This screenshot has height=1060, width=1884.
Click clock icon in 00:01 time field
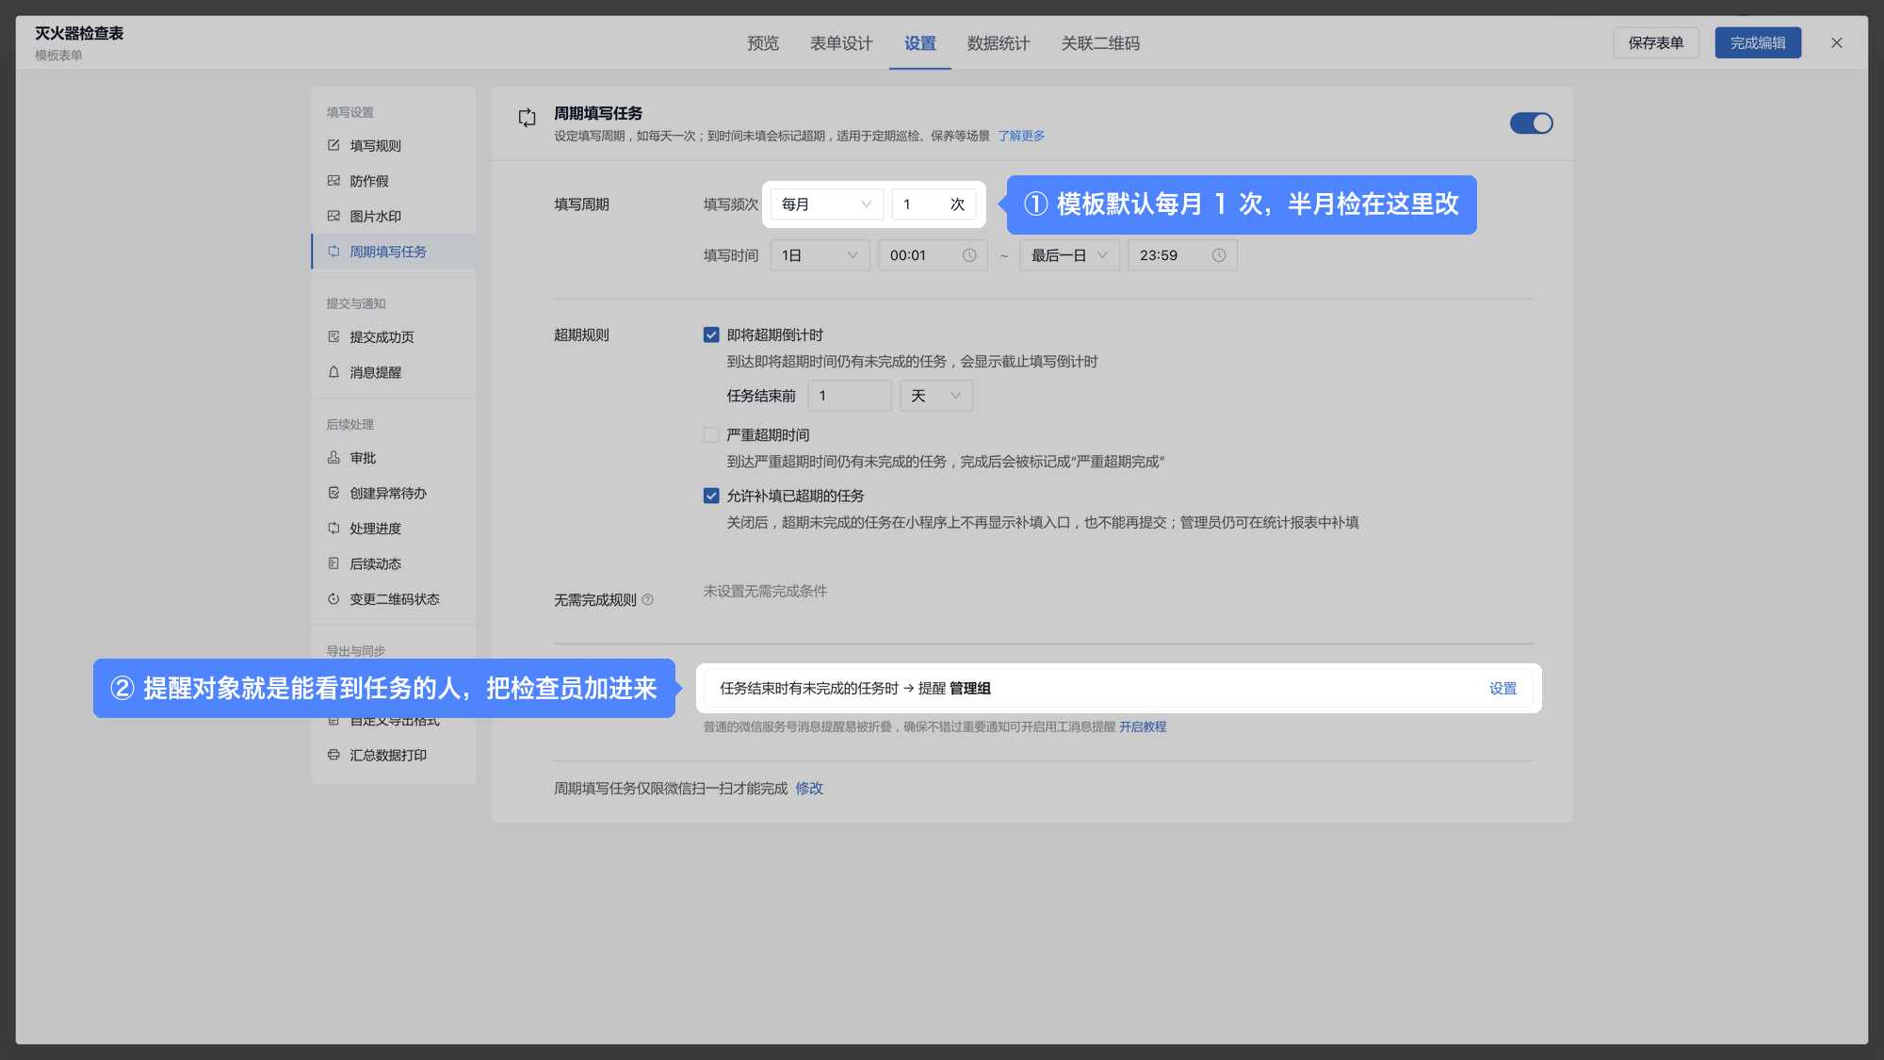coord(969,255)
